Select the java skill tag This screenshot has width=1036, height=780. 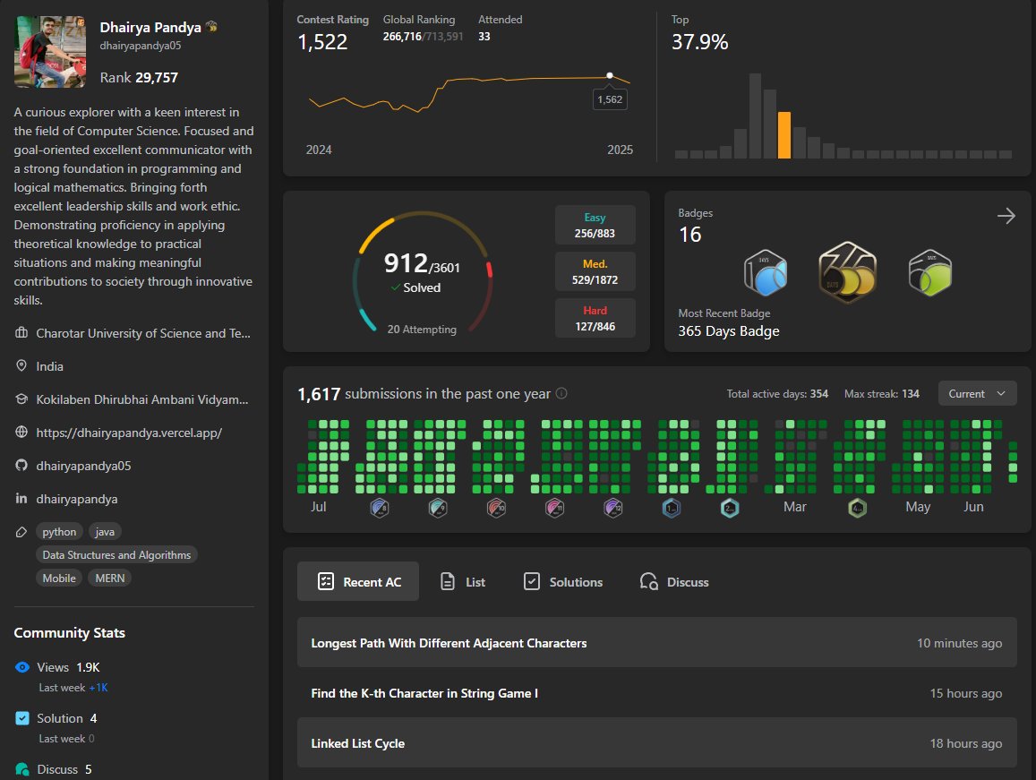pos(105,531)
